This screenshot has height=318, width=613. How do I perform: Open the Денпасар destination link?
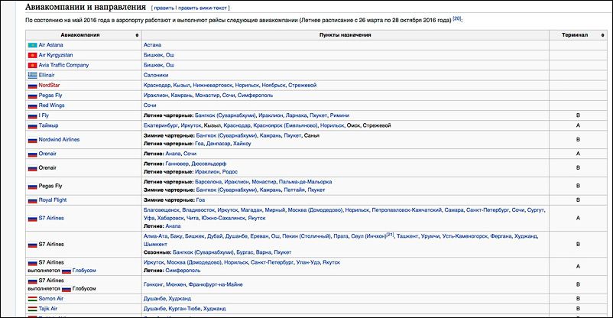[218, 144]
